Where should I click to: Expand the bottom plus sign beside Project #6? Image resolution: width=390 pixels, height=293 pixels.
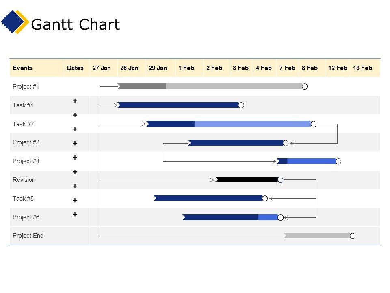[75, 214]
